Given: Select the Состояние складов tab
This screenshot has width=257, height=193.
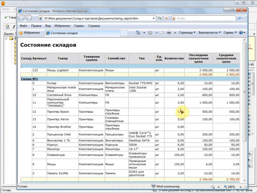Looking at the screenshot, I should point(83,33).
